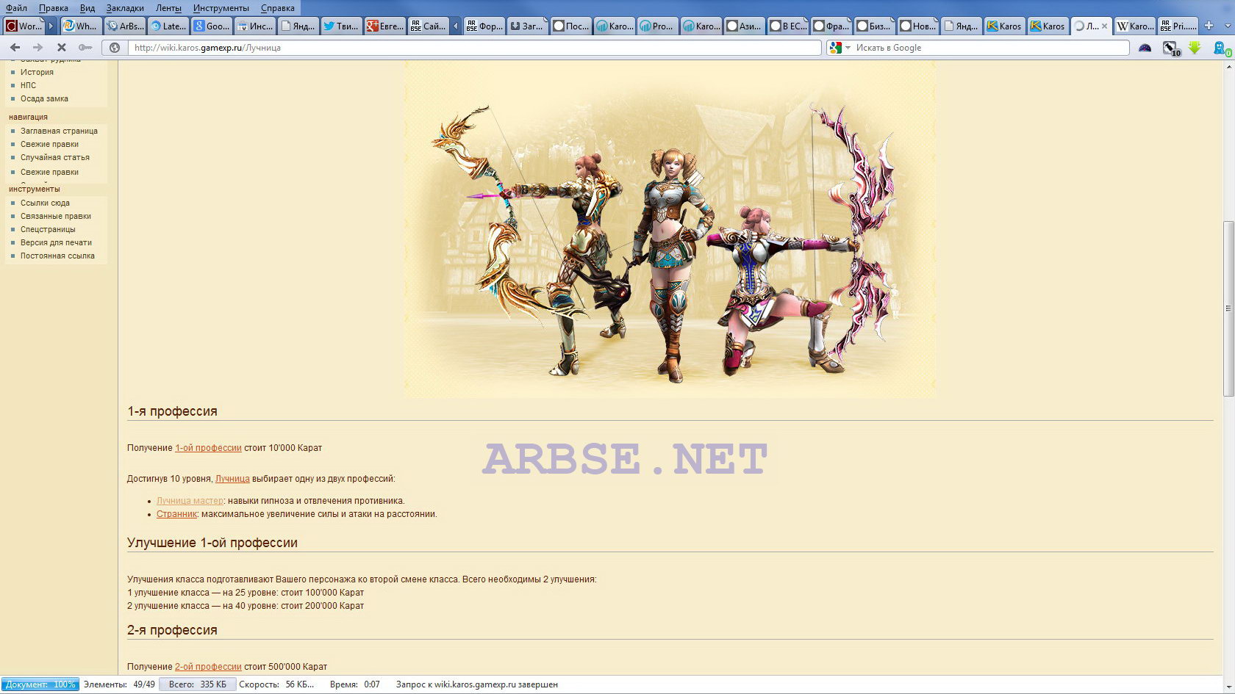Switch to the ArBs... tab
1235x694 pixels.
click(x=124, y=26)
